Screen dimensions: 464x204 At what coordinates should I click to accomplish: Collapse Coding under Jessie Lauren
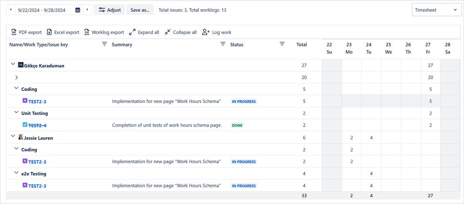[x=16, y=149]
